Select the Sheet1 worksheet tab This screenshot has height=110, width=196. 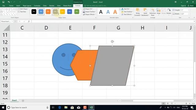[14, 101]
